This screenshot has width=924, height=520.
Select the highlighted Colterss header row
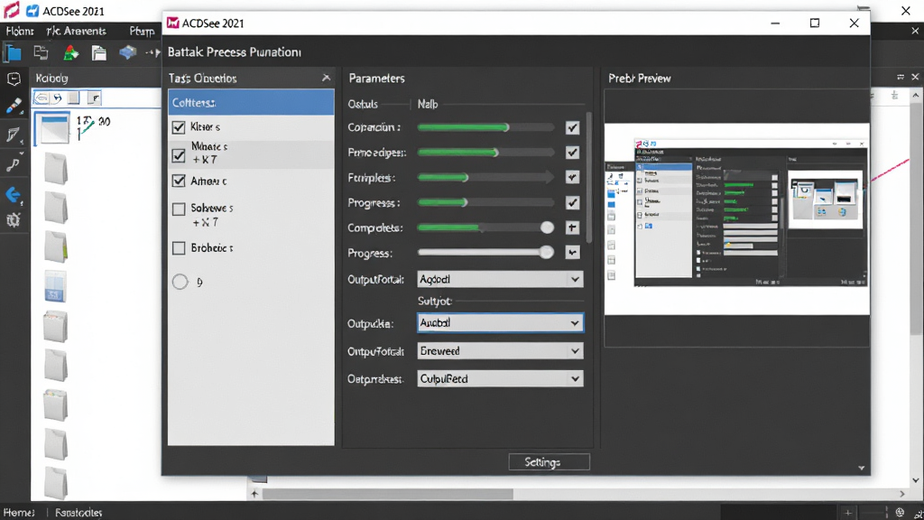[x=251, y=103]
